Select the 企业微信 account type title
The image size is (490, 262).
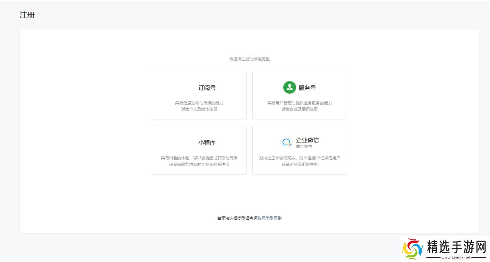307,140
